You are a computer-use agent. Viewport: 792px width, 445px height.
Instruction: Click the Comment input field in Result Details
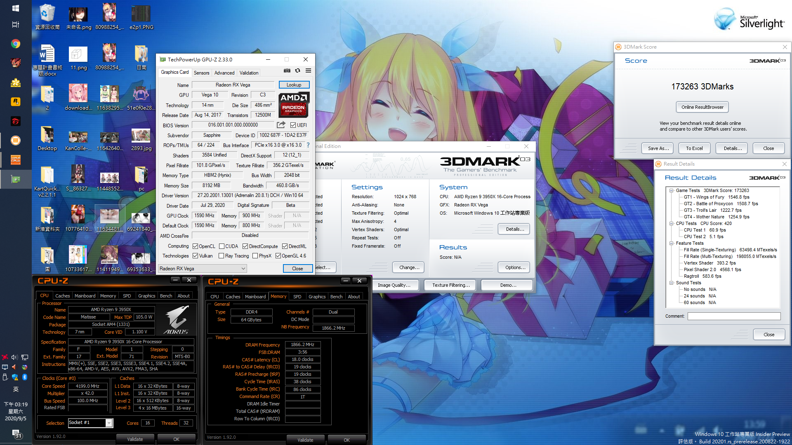click(x=734, y=316)
